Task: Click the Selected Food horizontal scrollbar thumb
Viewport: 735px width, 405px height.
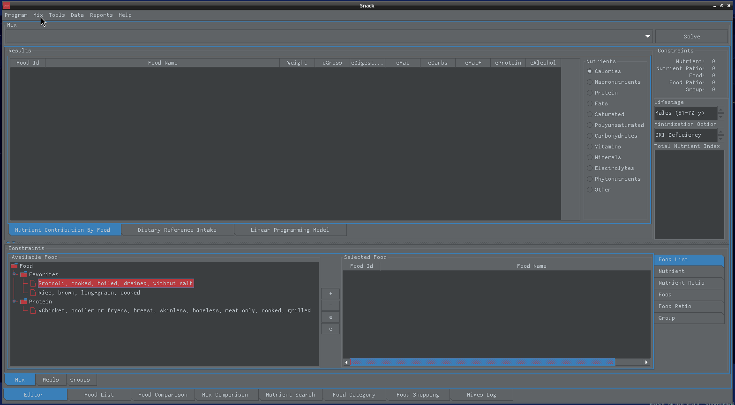Action: [482, 362]
